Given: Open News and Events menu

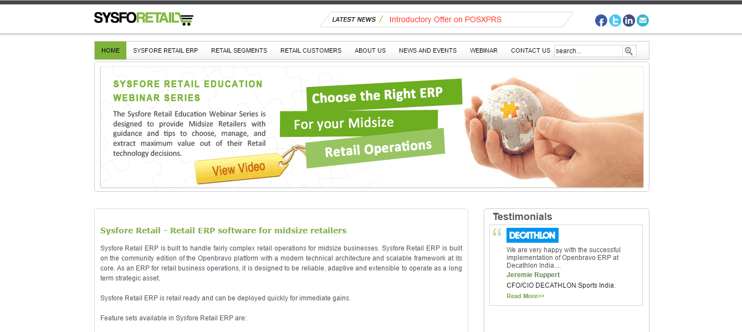Looking at the screenshot, I should point(428,50).
